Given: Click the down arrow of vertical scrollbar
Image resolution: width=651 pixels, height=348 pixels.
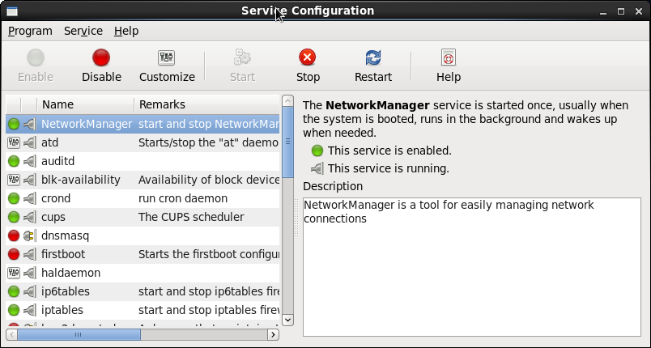Looking at the screenshot, I should [x=287, y=320].
